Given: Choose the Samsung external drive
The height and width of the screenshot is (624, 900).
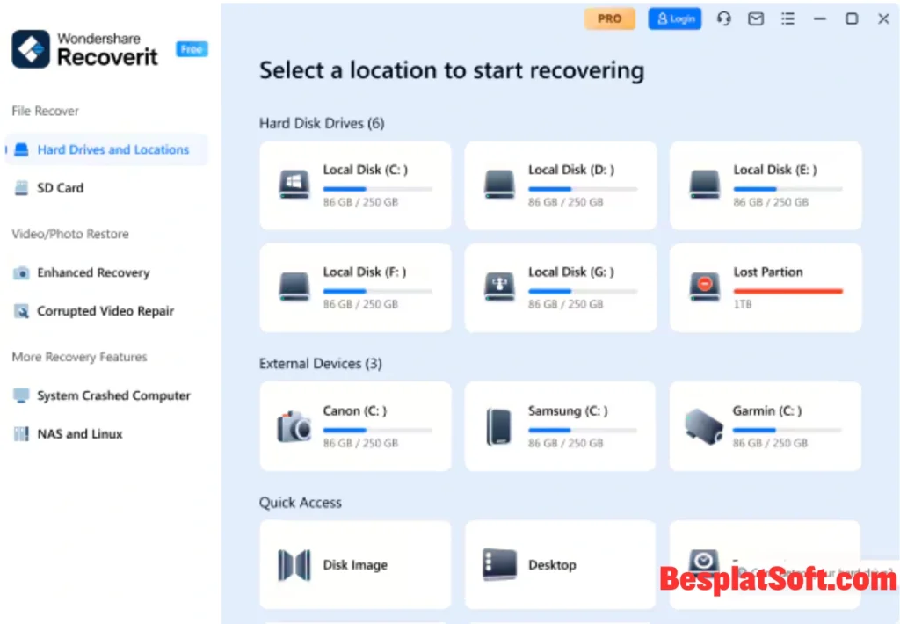Looking at the screenshot, I should [x=560, y=425].
